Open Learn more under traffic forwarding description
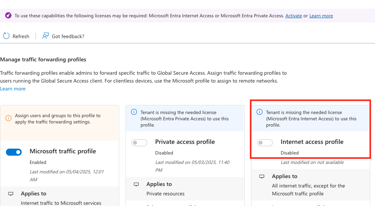 coord(13,88)
